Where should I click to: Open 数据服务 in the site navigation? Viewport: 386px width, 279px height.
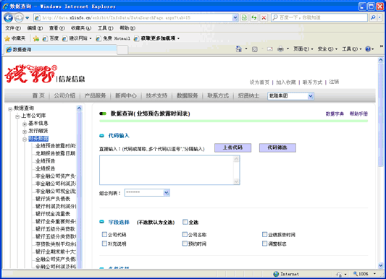click(x=187, y=95)
